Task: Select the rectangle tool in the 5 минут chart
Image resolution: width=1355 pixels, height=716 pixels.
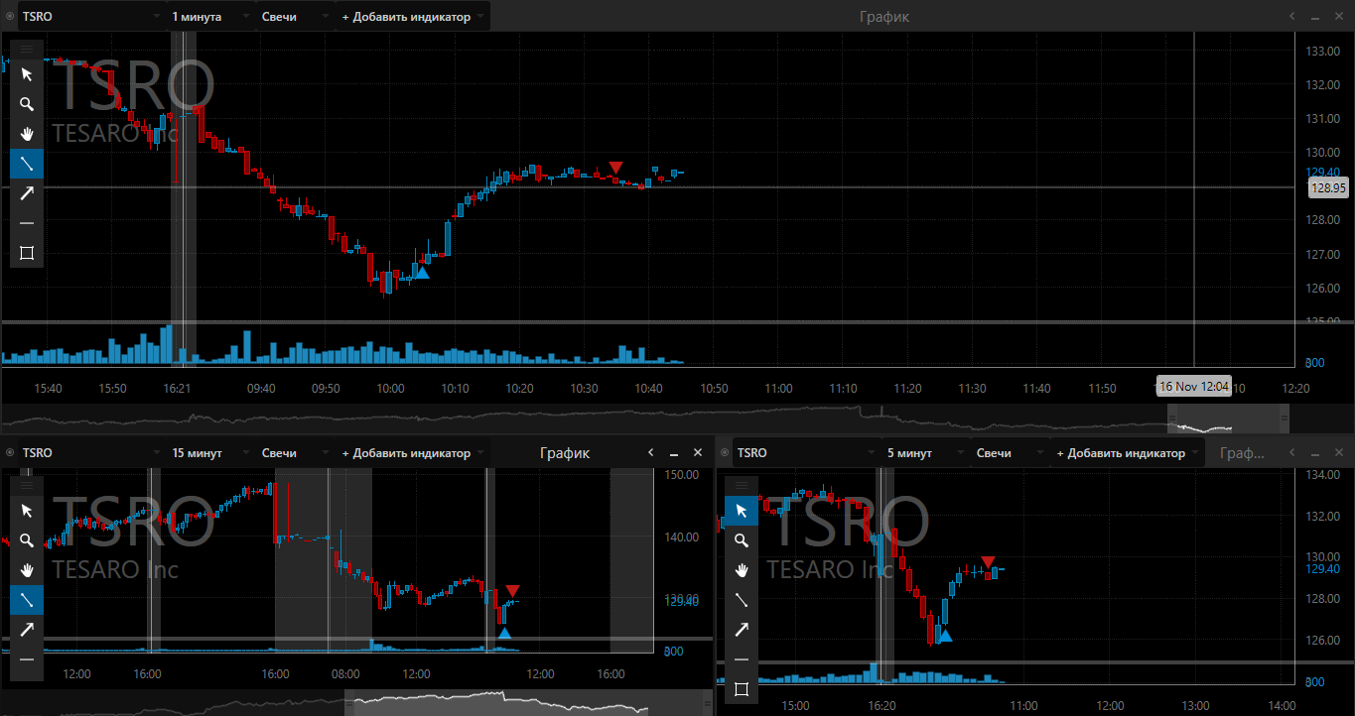Action: (742, 689)
